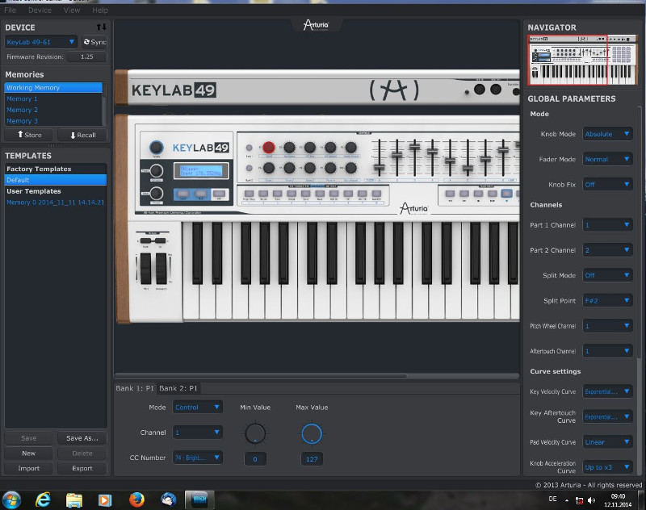
Task: Select the pitch bend wheel
Action: click(x=146, y=269)
